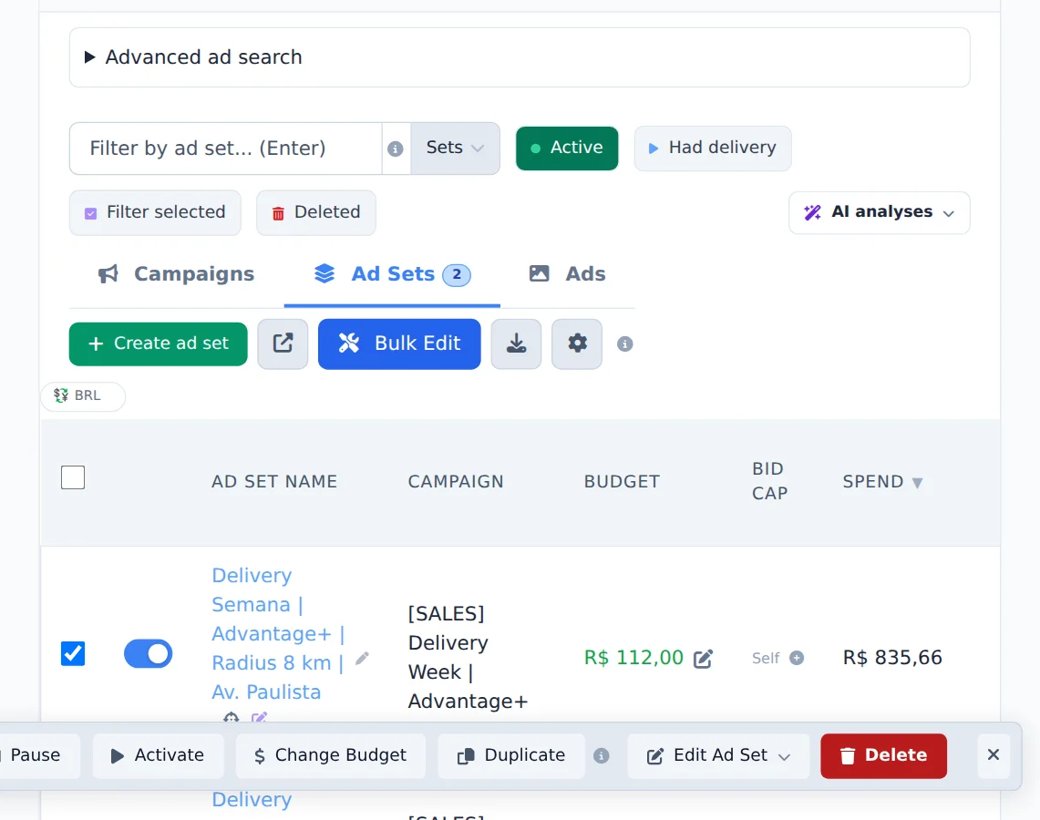Close the bulk action bar

point(993,755)
